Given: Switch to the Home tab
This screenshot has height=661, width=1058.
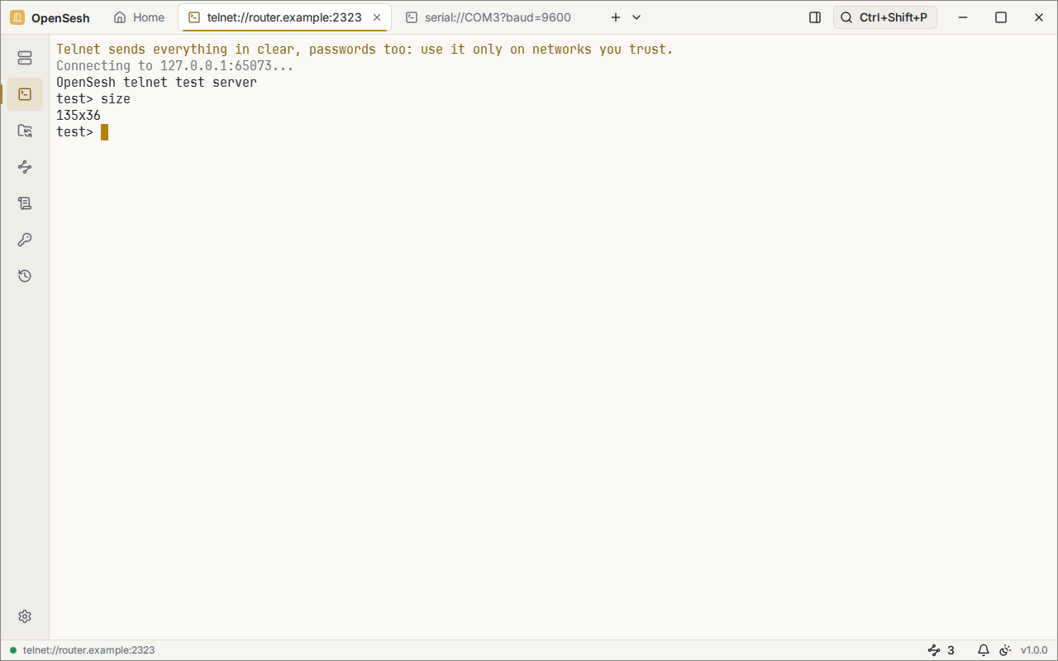Looking at the screenshot, I should pyautogui.click(x=139, y=17).
